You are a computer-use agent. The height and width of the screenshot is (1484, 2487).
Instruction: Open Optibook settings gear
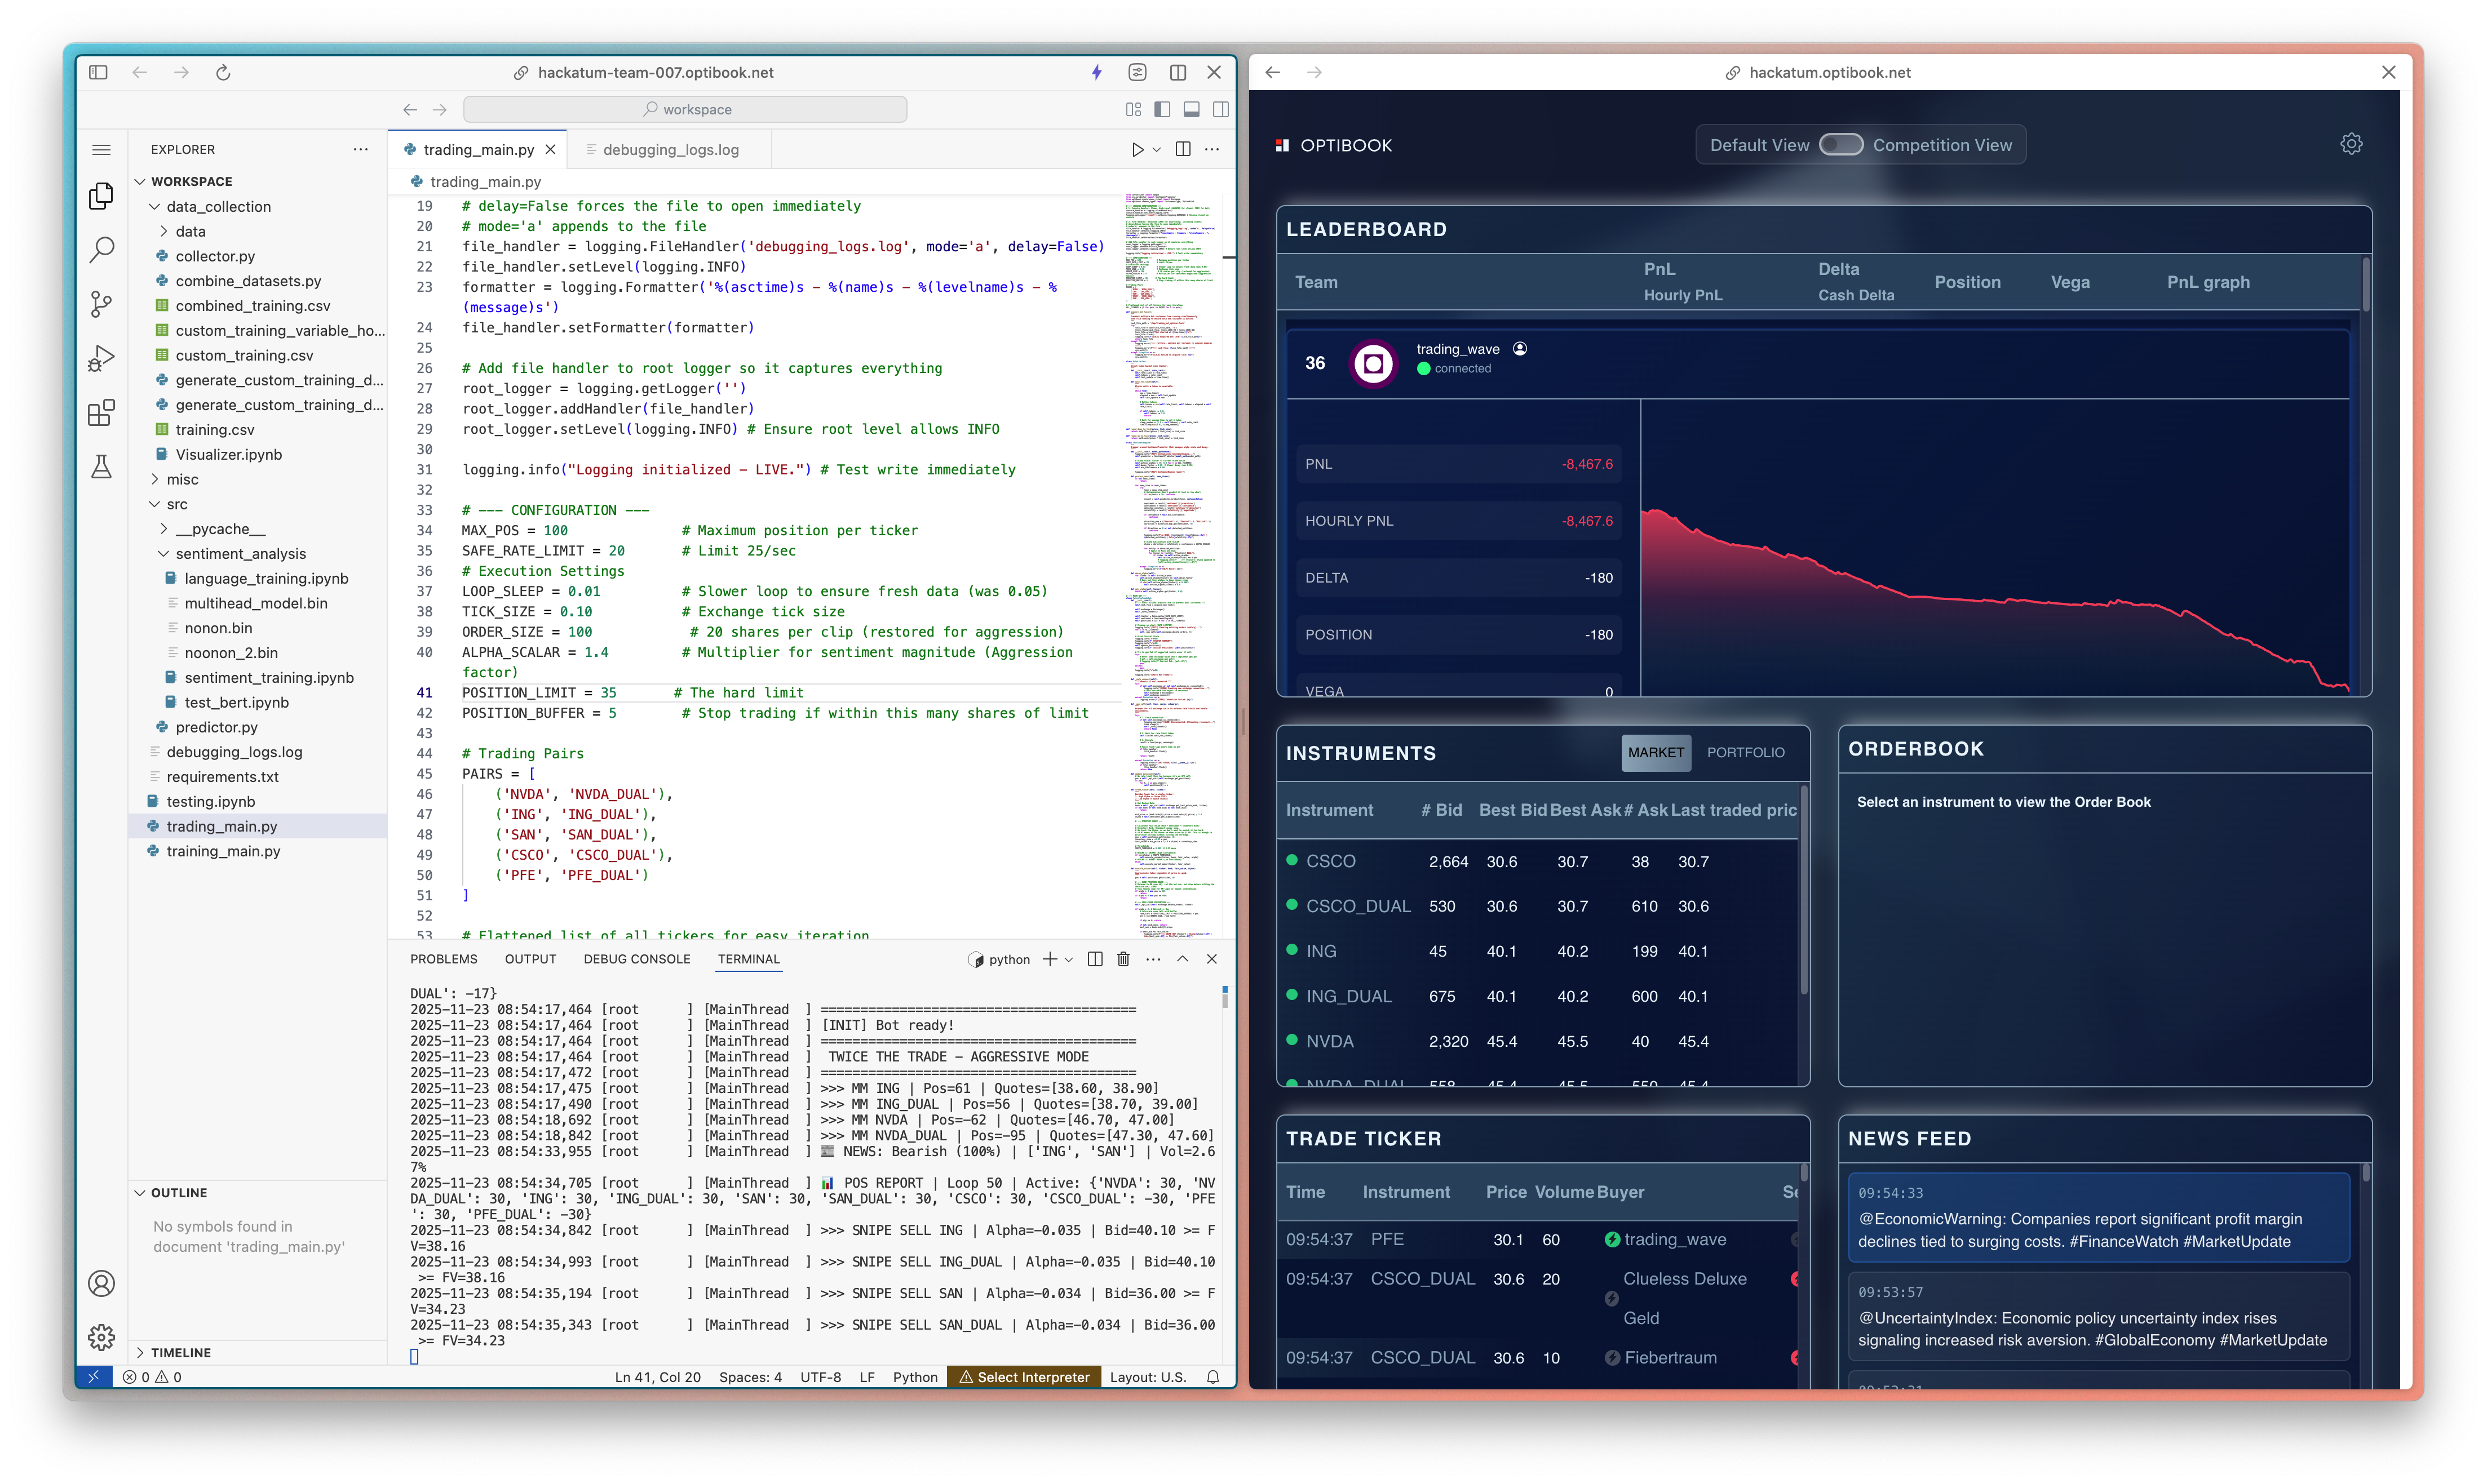click(2351, 145)
